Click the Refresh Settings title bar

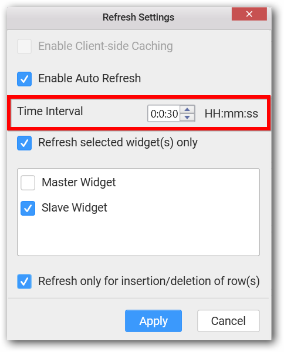tap(138, 17)
